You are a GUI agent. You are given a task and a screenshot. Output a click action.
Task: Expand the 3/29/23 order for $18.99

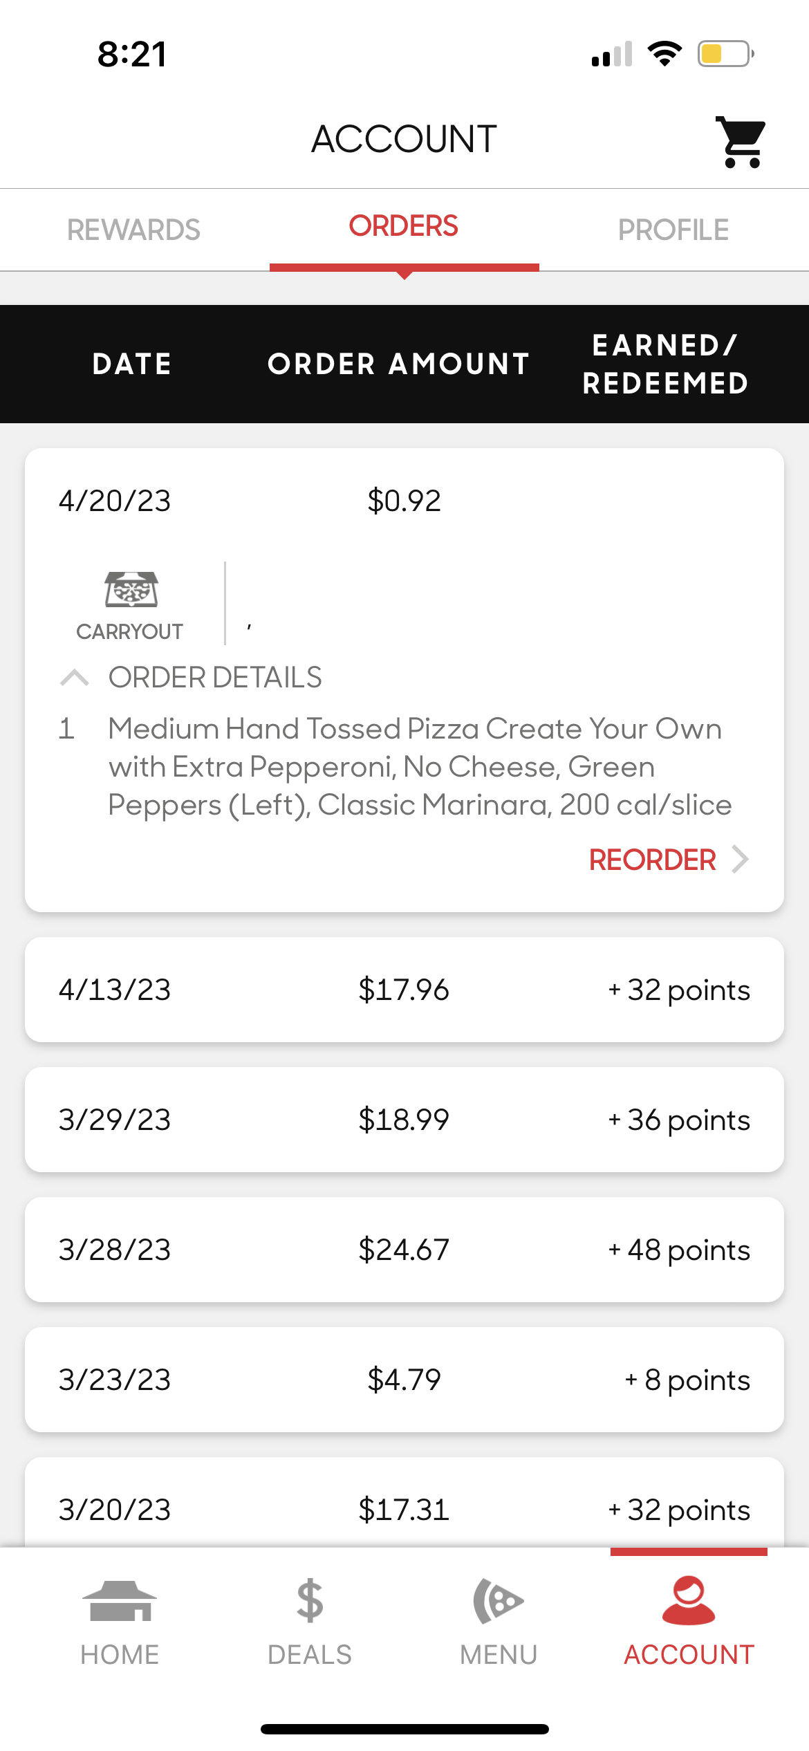pyautogui.click(x=404, y=1120)
